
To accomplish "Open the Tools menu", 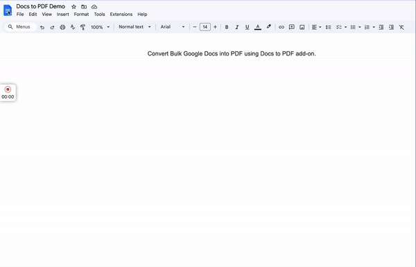I will 99,15.
